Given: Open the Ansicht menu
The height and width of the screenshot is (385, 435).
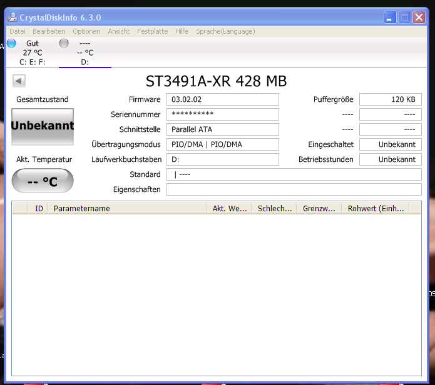Looking at the screenshot, I should (119, 31).
